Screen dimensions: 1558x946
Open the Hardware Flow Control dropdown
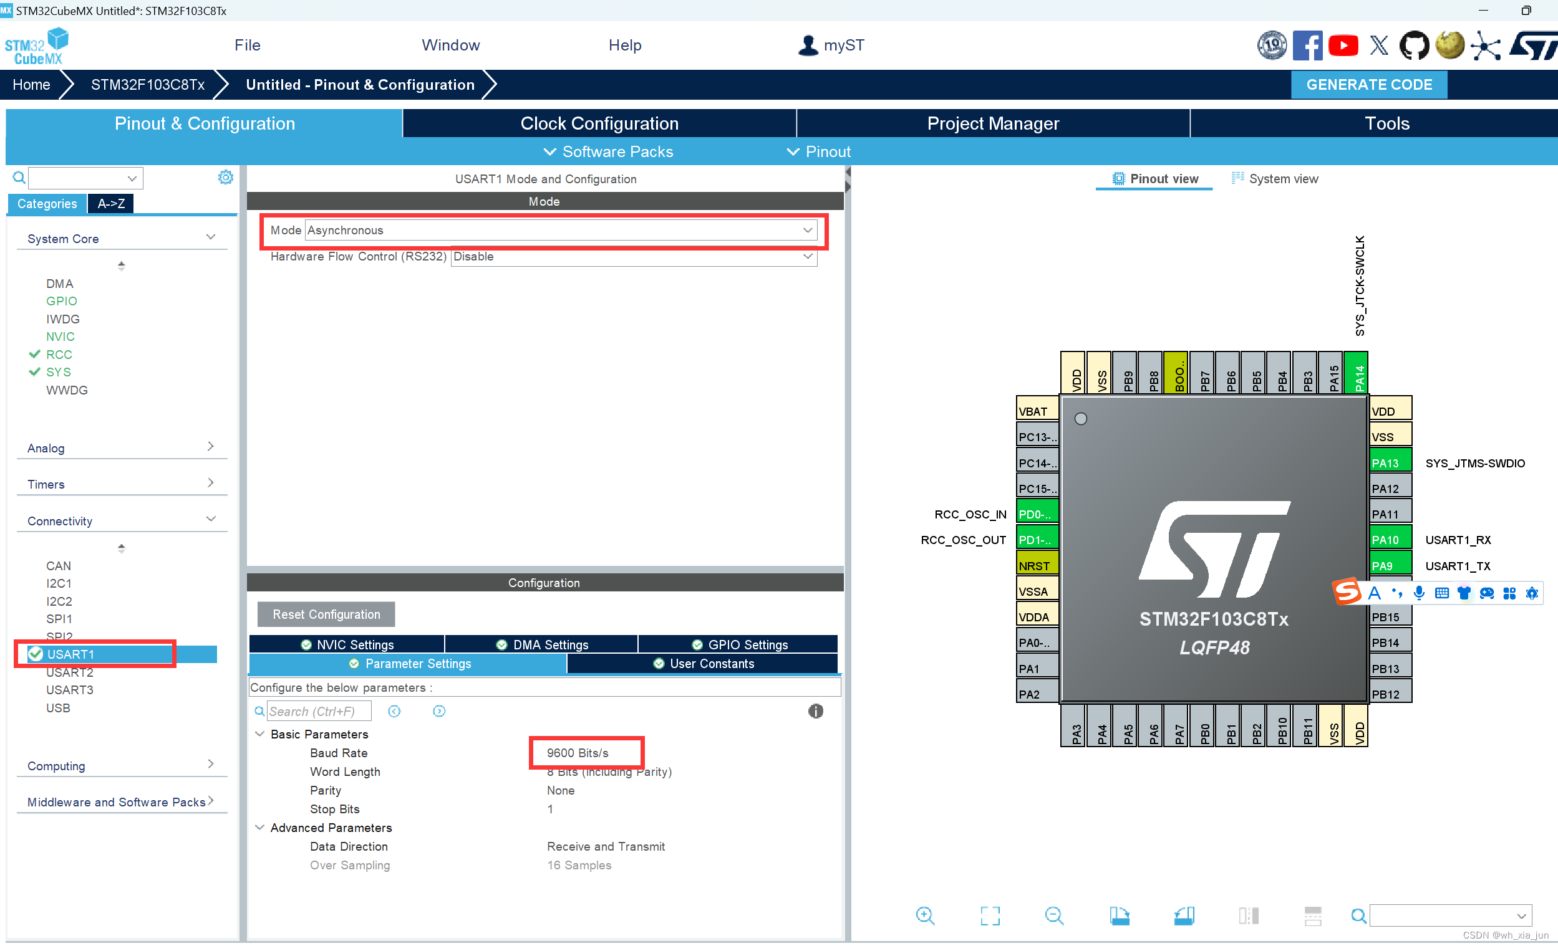tap(633, 257)
